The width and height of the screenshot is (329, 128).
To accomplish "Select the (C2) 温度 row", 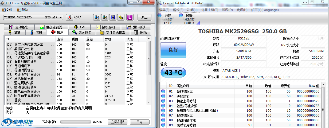I will click(x=76, y=100).
